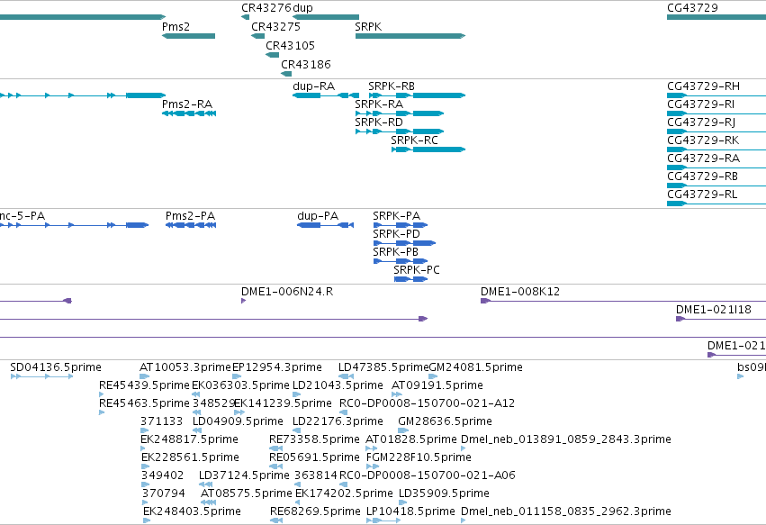Select the Pms2 gene feature bar
This screenshot has width=766, height=525.
188,36
